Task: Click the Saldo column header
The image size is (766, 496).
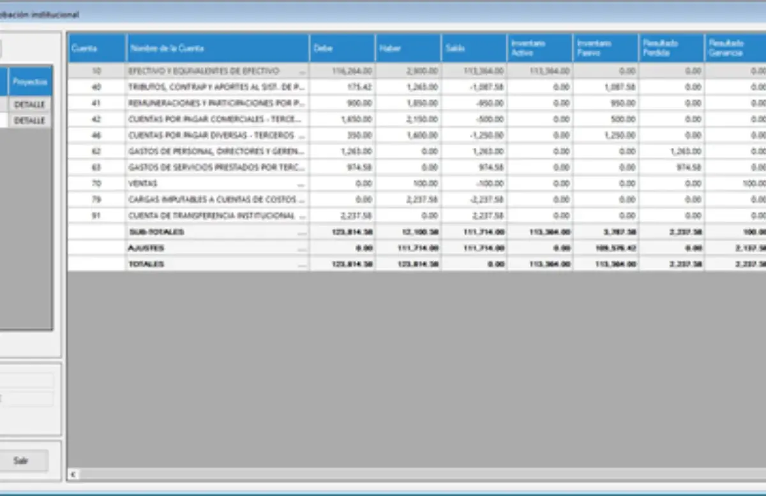Action: tap(474, 48)
